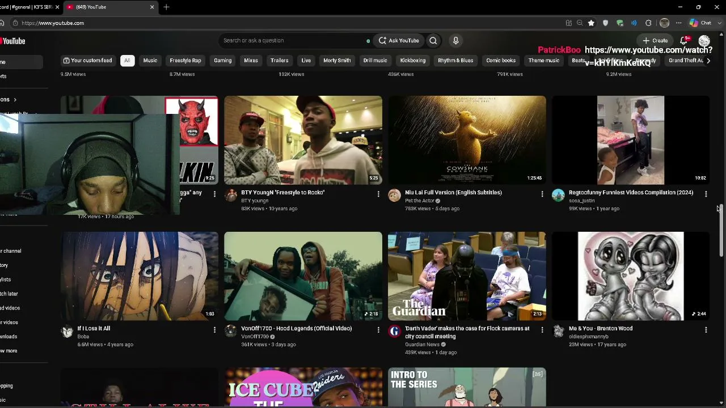
Task: Open Niu Lai Cowshank movie thumbnail
Action: (x=467, y=140)
